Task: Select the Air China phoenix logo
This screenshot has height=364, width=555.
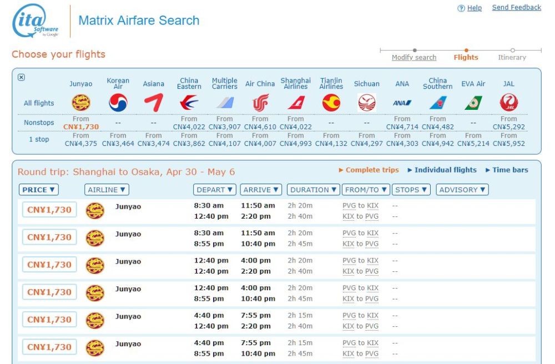Action: [260, 103]
